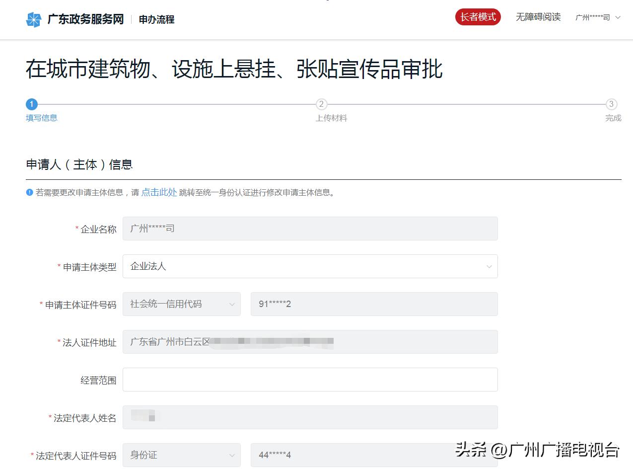This screenshot has width=633, height=471.
Task: Click the 法定代表人姓名 name field
Action: (x=310, y=417)
